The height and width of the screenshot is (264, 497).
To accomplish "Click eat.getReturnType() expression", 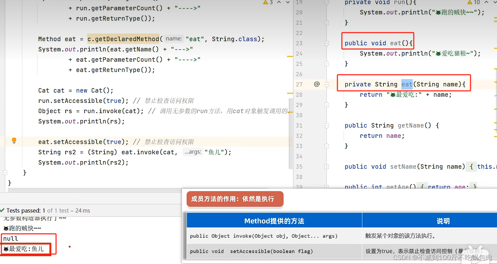I will coord(114,70).
